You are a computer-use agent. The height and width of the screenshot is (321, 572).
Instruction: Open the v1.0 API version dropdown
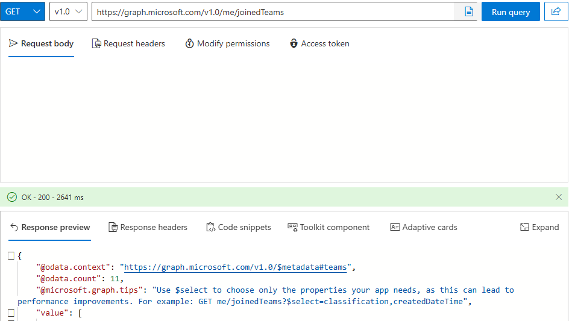coord(68,11)
